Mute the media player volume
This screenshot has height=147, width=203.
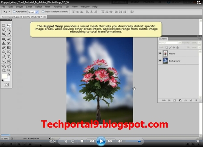click(x=120, y=141)
